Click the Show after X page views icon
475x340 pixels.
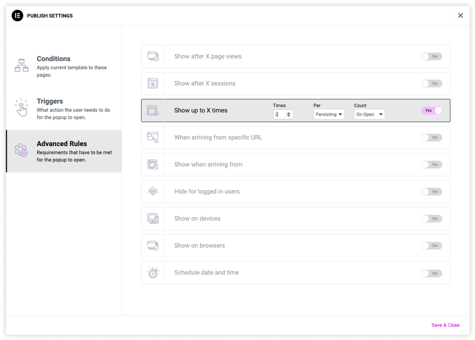point(153,56)
